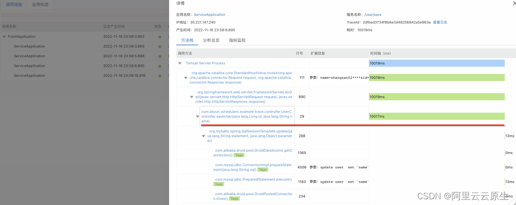Click the StandardHostValve 10019ms green bar

[x=437, y=78]
